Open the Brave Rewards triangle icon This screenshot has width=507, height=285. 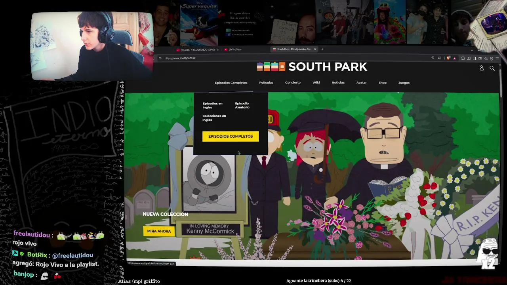click(454, 58)
